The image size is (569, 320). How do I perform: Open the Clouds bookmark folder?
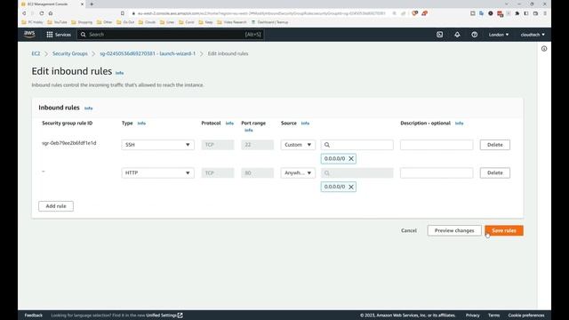(147, 22)
